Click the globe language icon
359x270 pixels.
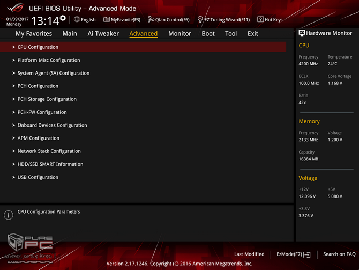tap(77, 19)
